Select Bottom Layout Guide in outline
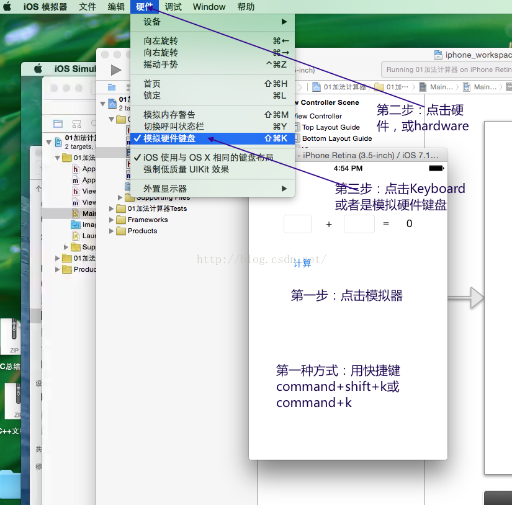The width and height of the screenshot is (512, 505). [336, 138]
